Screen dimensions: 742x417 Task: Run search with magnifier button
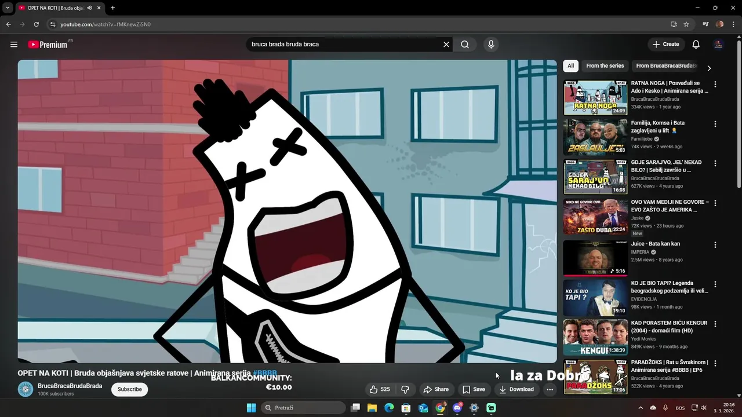pyautogui.click(x=465, y=45)
